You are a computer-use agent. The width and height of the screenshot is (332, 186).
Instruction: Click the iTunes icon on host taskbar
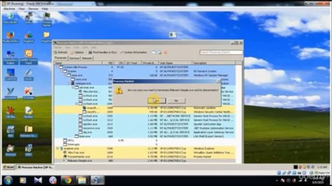53,180
